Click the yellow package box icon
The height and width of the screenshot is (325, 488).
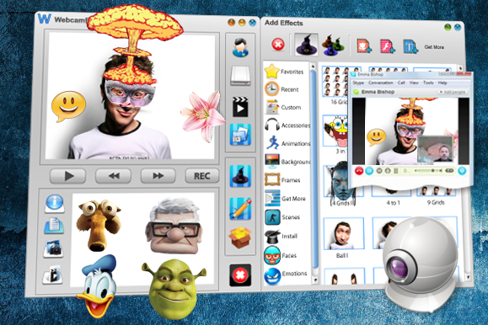click(240, 237)
